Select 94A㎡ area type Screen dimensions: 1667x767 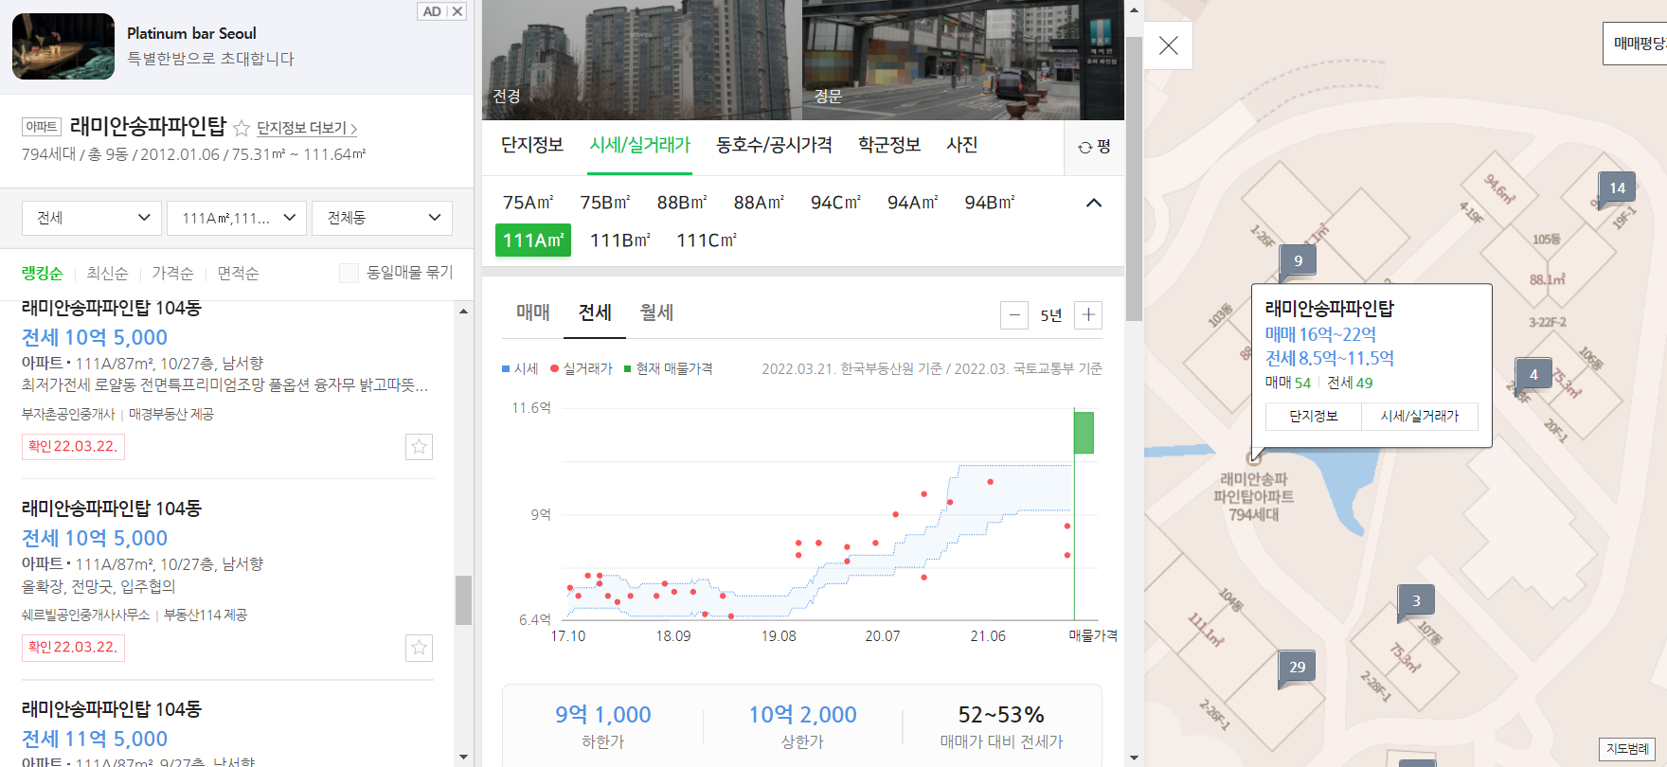pos(913,203)
